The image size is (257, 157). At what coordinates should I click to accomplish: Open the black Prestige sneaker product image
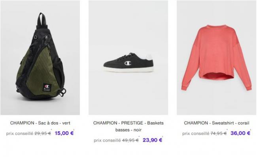pyautogui.click(x=128, y=58)
